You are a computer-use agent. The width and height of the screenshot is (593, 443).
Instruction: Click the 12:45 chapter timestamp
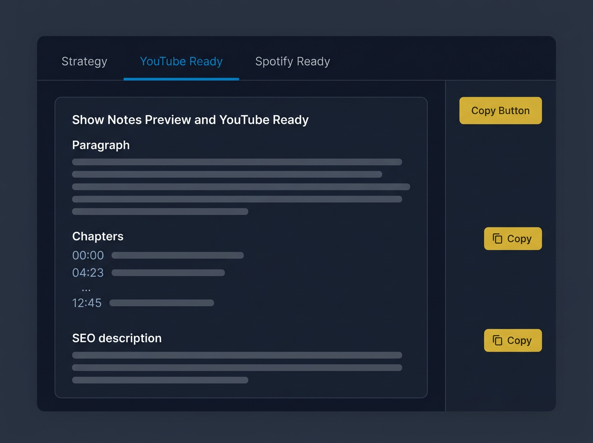coord(87,303)
